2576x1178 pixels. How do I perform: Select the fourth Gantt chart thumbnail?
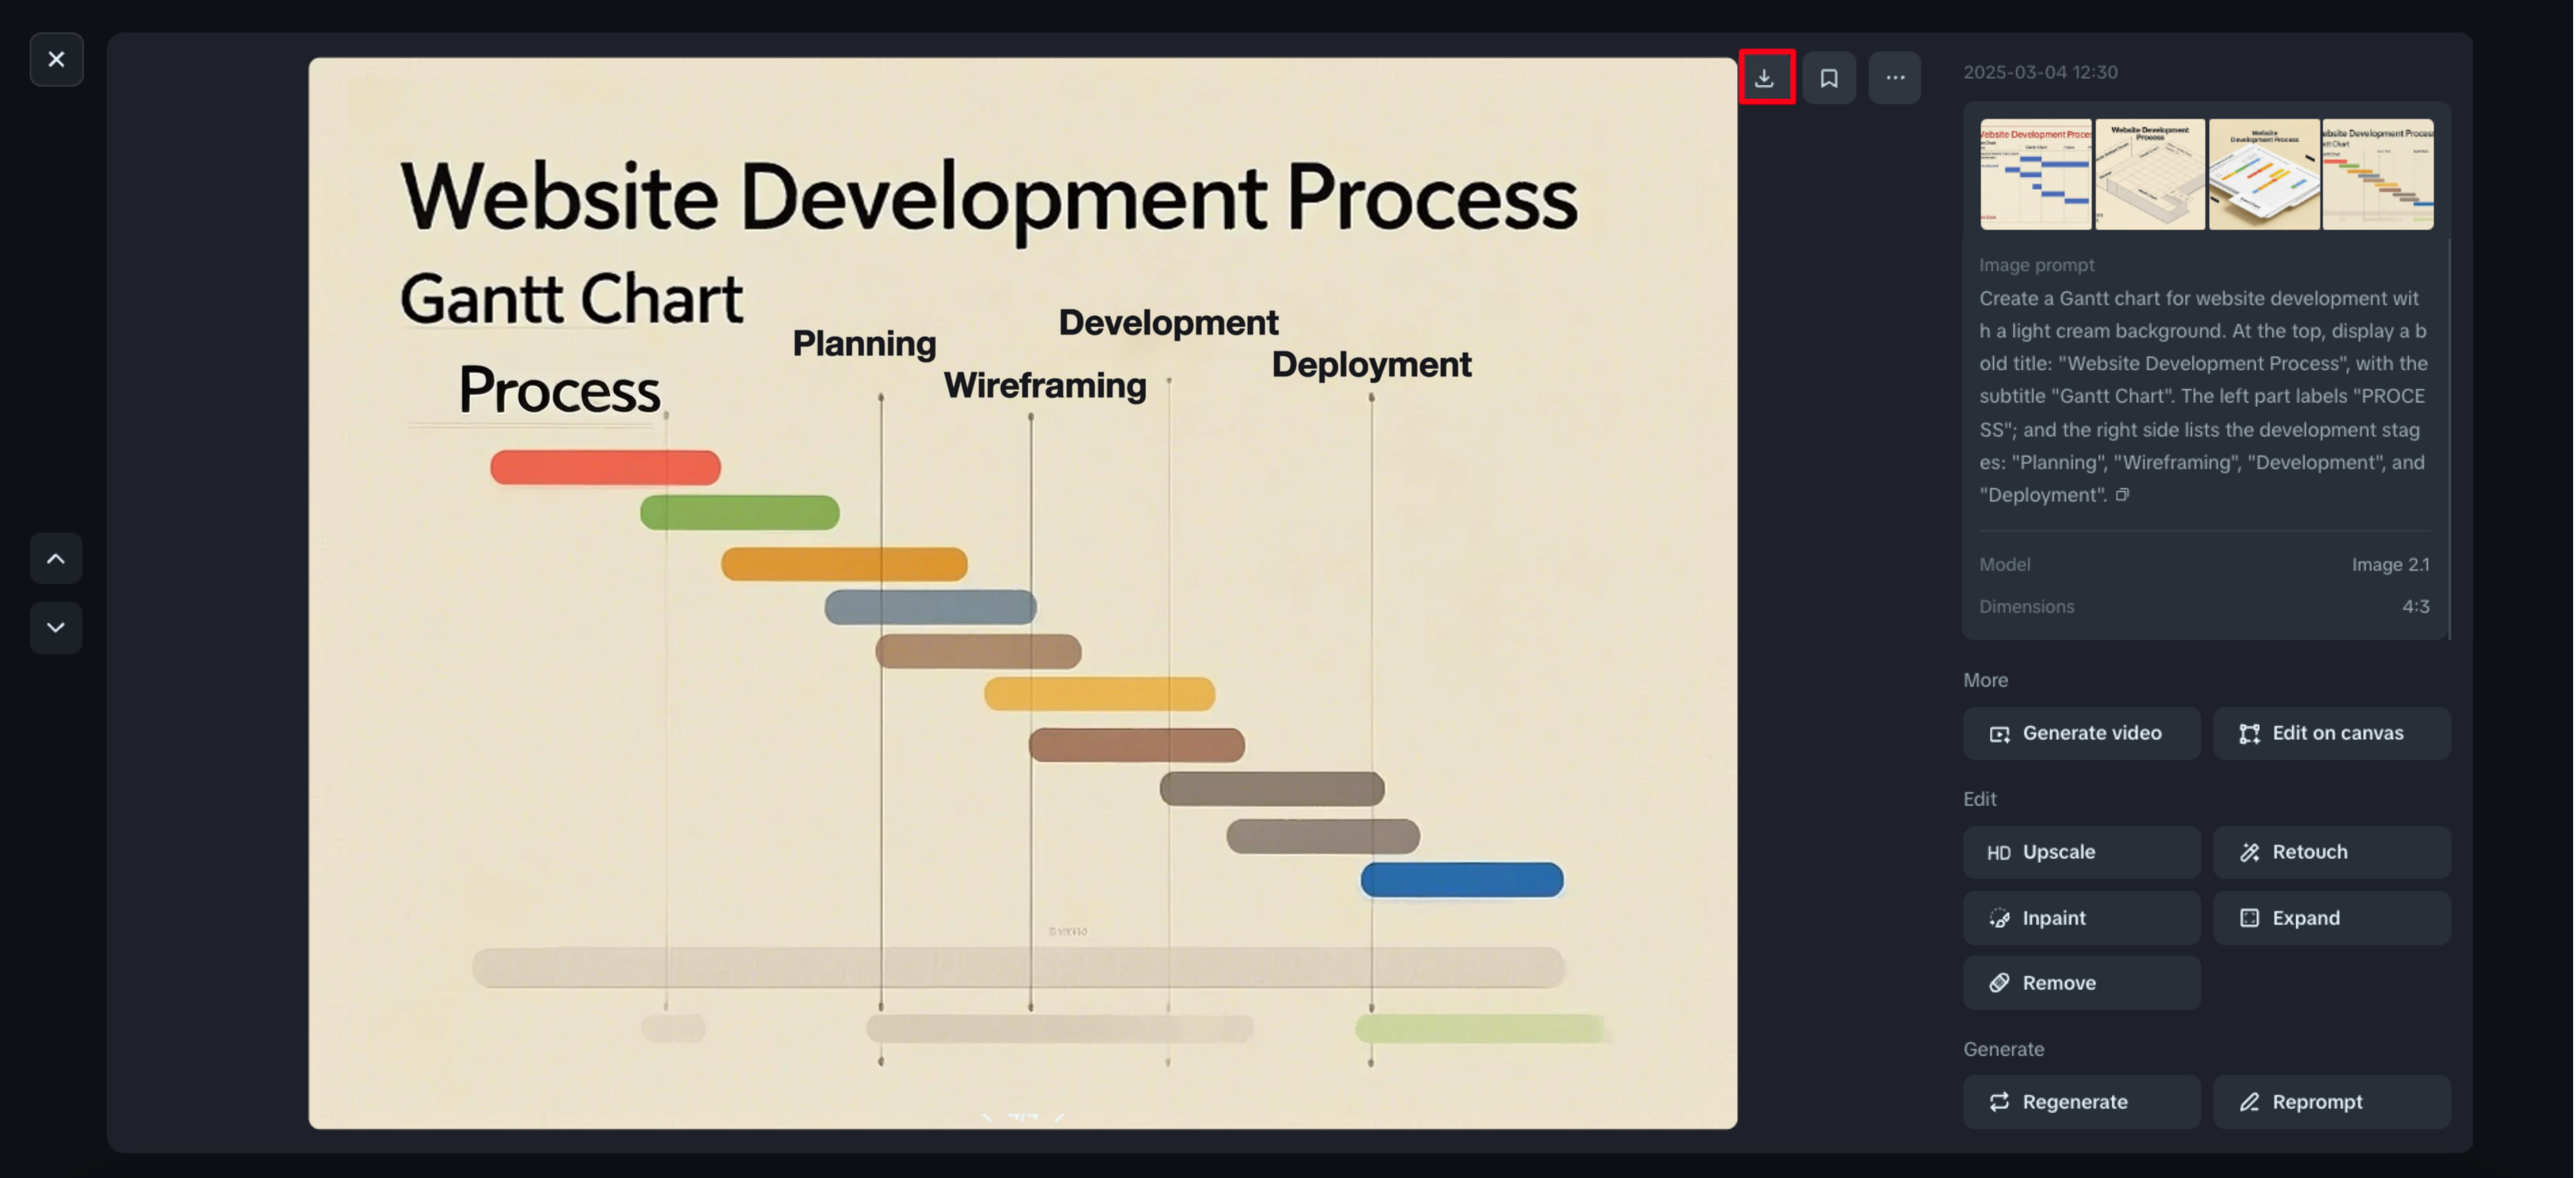point(2377,174)
